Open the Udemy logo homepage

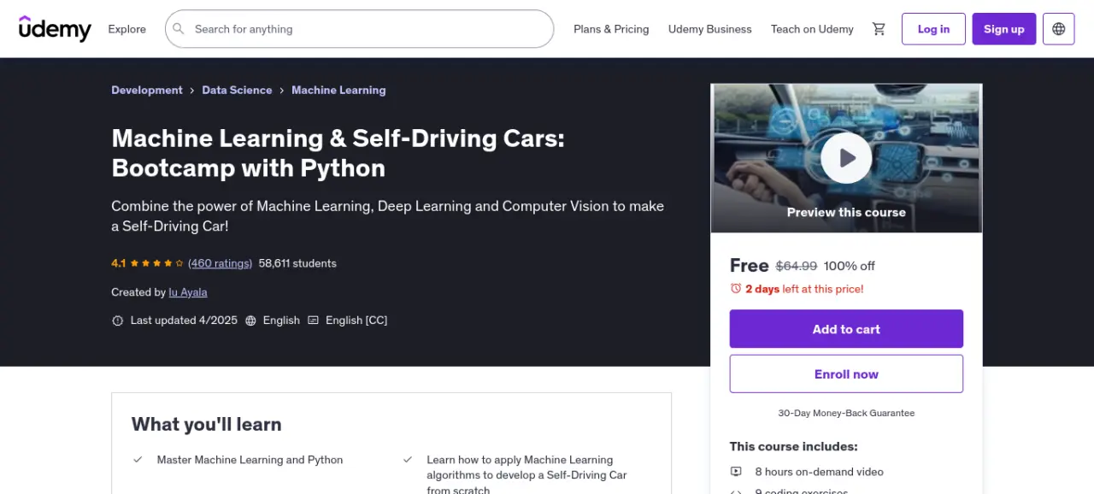click(x=55, y=28)
